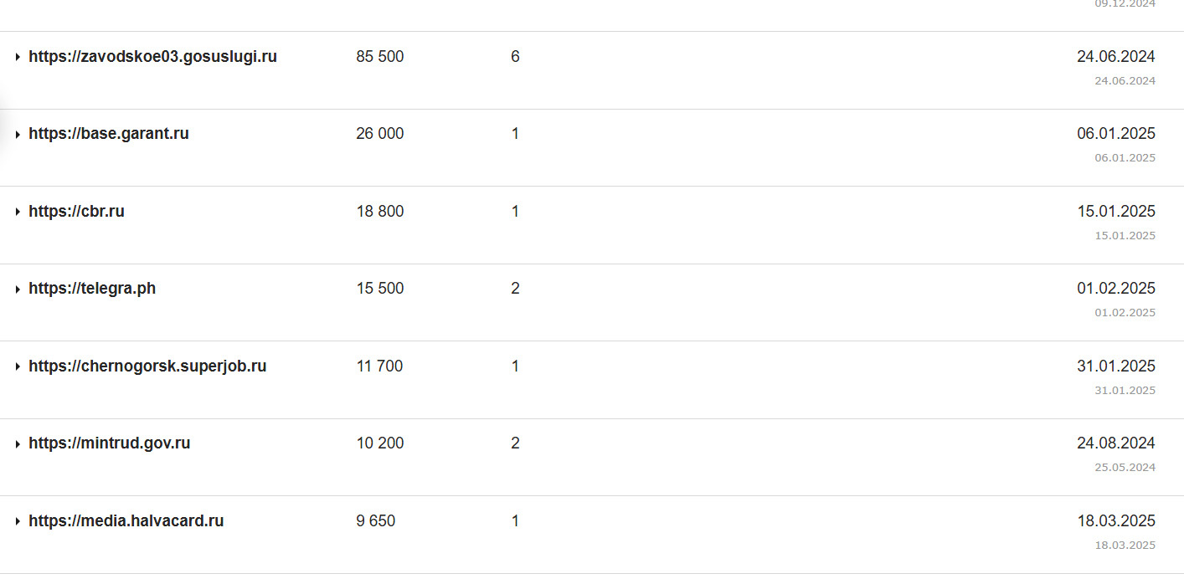Expand the chernogorsk.superjob.ru row arrow
This screenshot has height=579, width=1184.
18,366
